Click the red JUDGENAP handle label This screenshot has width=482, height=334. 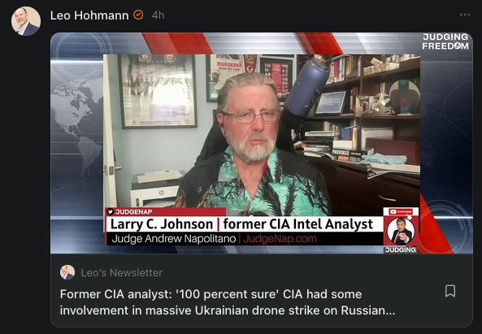point(134,212)
